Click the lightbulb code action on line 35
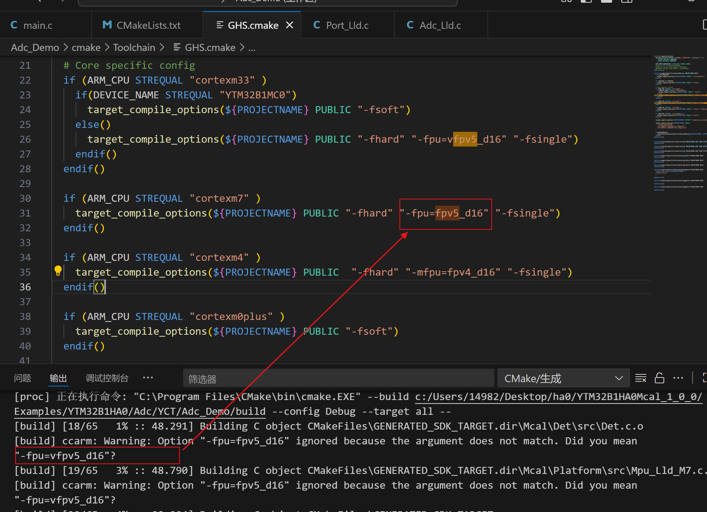 (x=58, y=271)
